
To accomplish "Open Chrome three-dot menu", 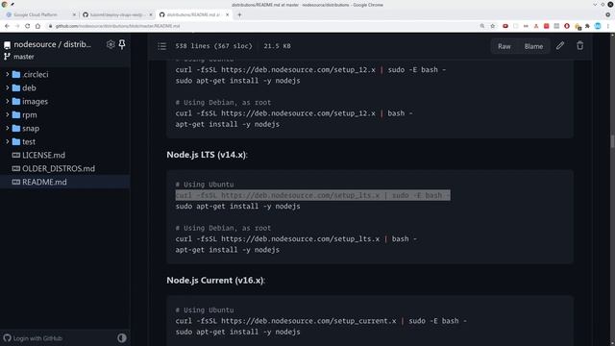I will (x=608, y=26).
